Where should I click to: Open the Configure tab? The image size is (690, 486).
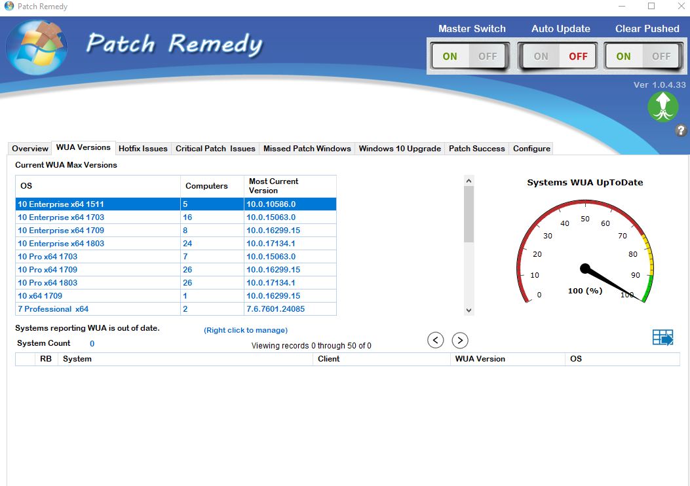tap(531, 149)
